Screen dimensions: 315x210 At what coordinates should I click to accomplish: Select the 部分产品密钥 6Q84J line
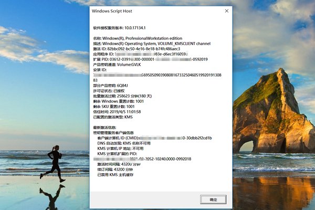(110, 86)
